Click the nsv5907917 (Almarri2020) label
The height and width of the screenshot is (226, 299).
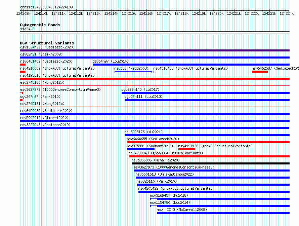tap(44, 118)
